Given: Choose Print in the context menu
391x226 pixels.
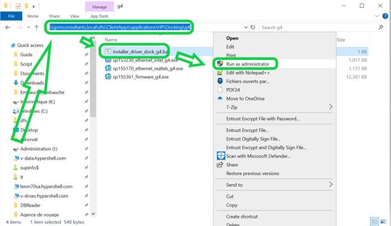Looking at the screenshot, I should (231, 56).
